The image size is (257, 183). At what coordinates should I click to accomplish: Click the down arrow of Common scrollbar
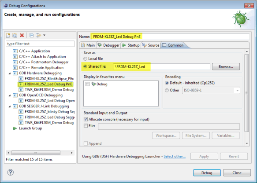pos(247,143)
